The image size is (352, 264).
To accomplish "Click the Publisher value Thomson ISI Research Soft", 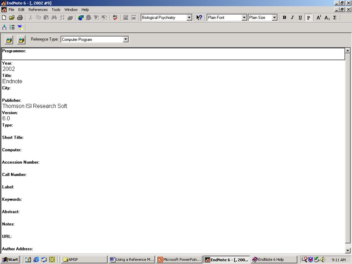I will 34,106.
